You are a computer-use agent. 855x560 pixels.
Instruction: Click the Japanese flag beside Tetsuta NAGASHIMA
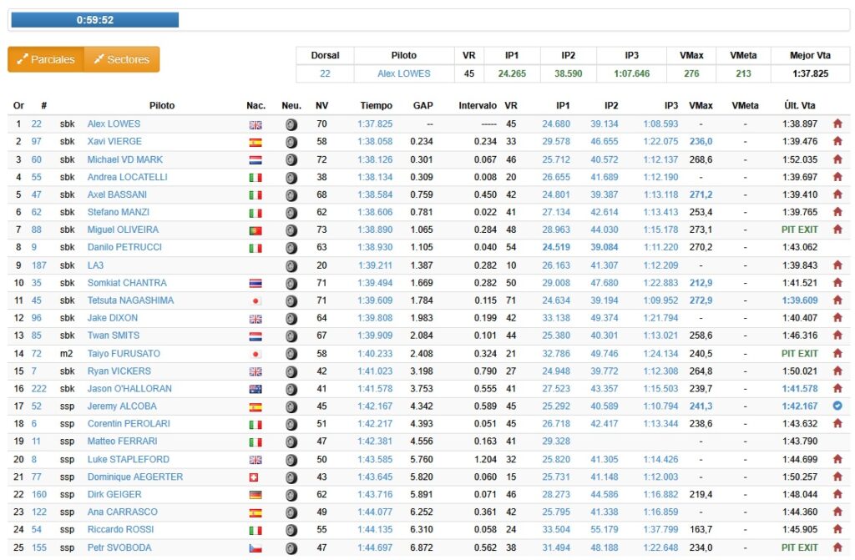tap(255, 300)
